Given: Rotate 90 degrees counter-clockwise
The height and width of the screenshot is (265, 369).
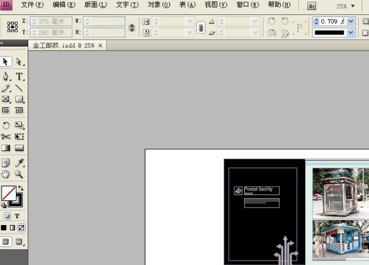Looking at the screenshot, I should [285, 21].
